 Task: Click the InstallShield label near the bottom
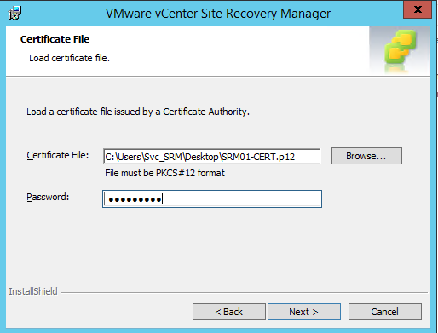pos(33,291)
